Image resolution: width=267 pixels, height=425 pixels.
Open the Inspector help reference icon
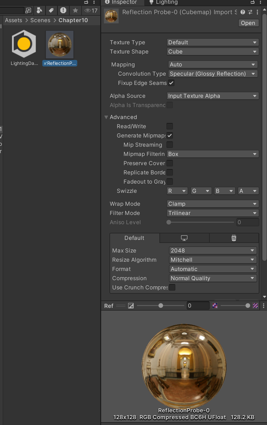(x=243, y=12)
